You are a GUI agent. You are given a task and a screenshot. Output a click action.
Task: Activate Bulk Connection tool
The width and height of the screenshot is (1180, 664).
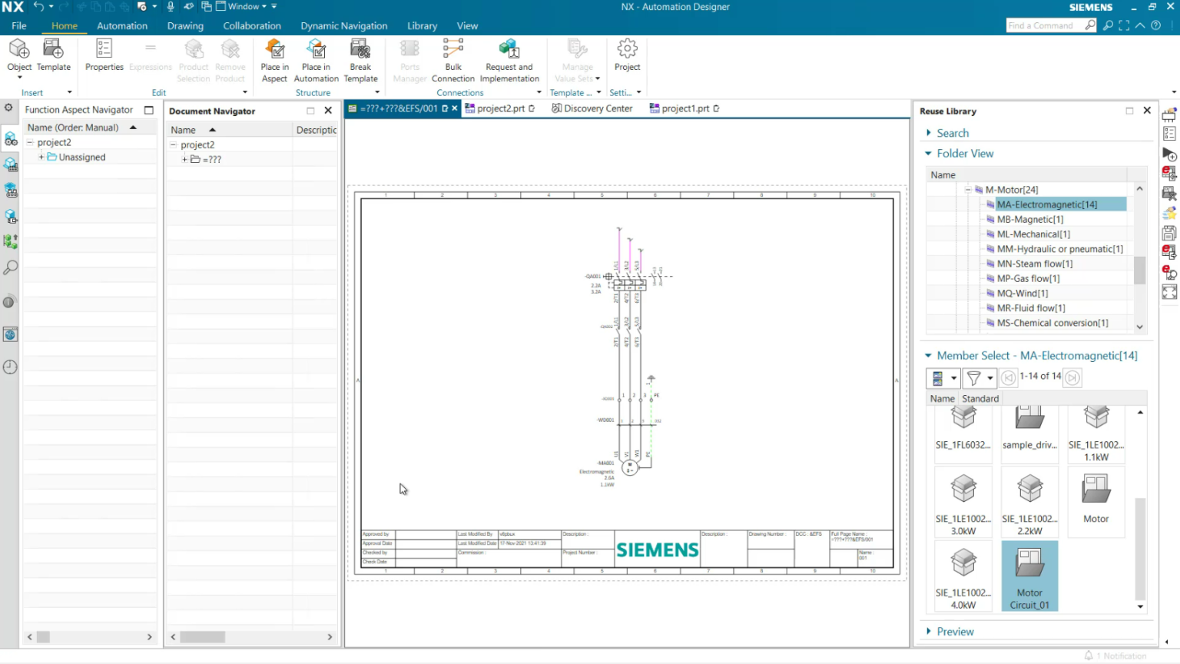[452, 60]
